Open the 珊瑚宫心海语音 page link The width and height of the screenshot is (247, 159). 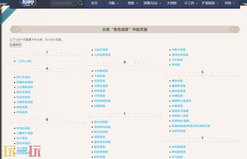coord(181,101)
